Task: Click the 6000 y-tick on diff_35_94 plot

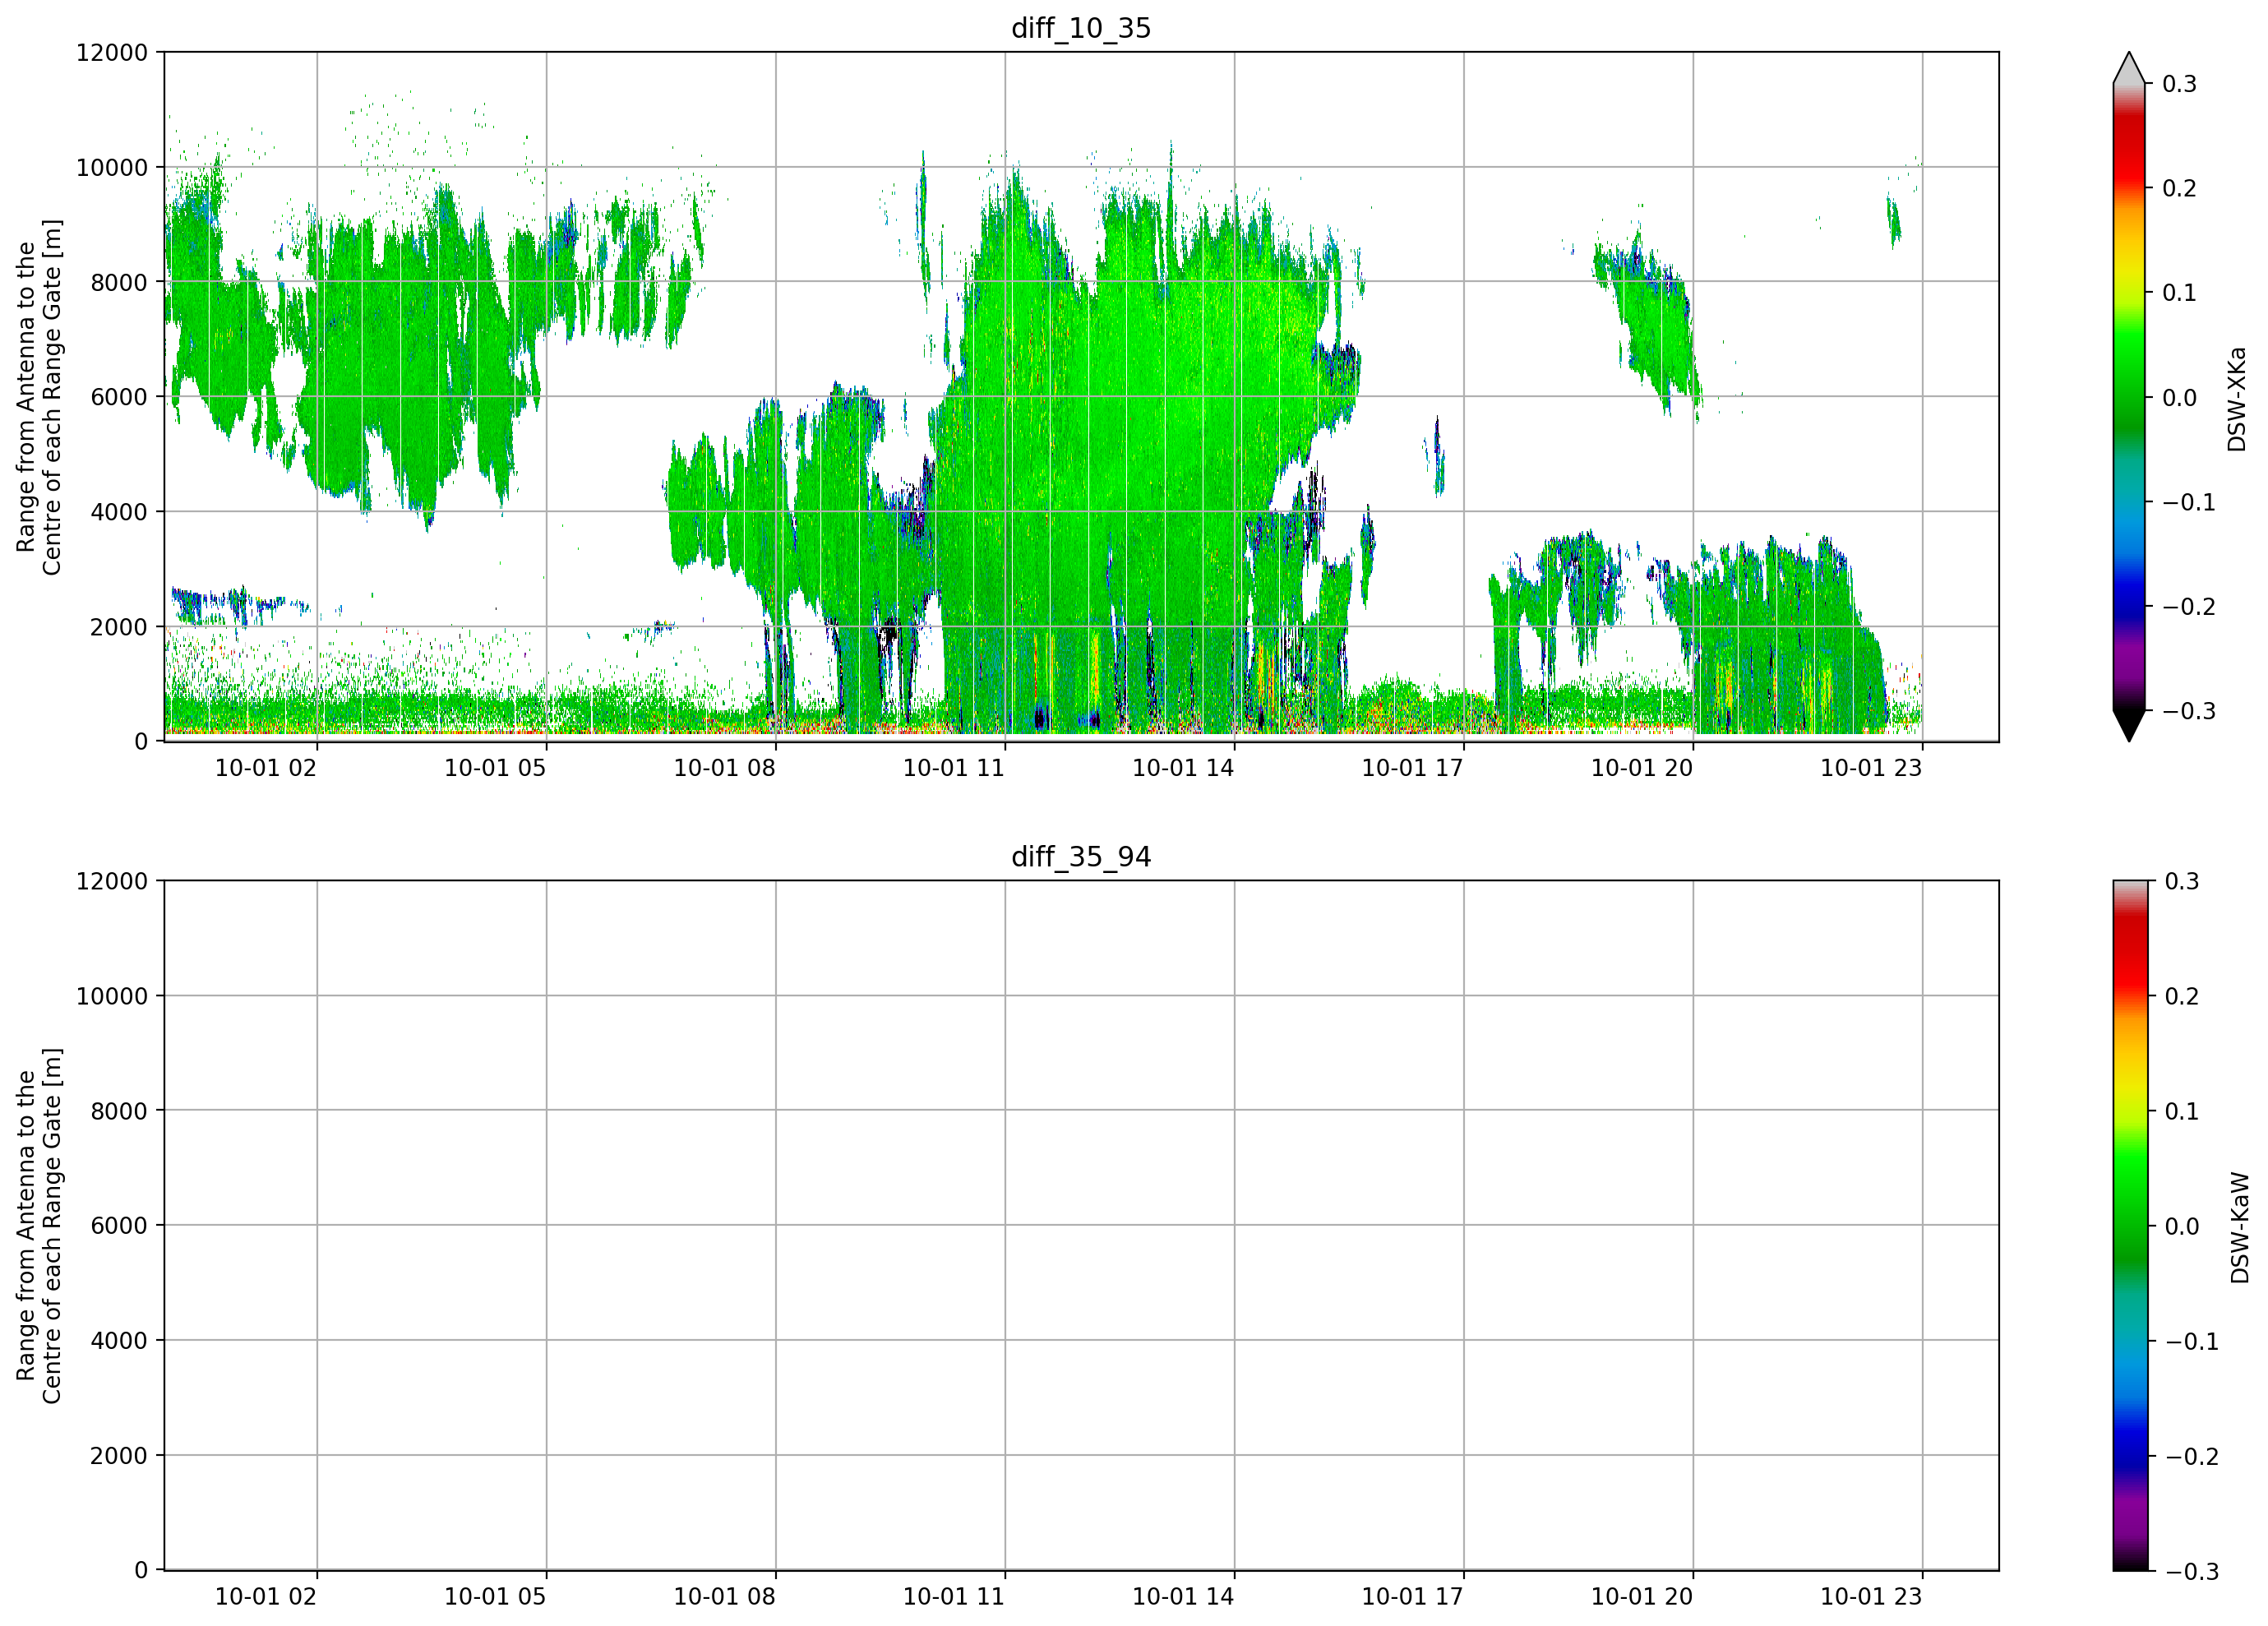Action: pyautogui.click(x=119, y=1226)
